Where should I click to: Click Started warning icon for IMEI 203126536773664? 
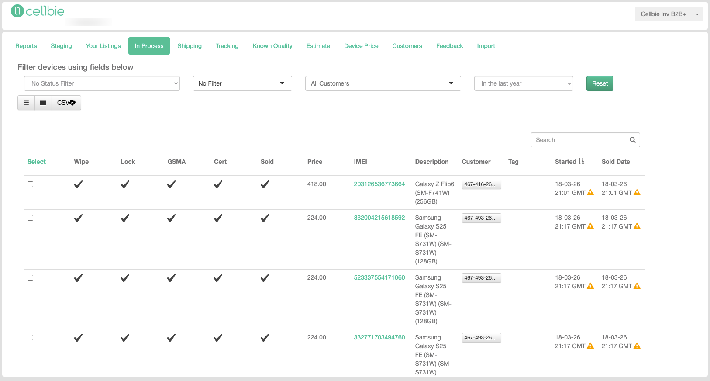(590, 193)
